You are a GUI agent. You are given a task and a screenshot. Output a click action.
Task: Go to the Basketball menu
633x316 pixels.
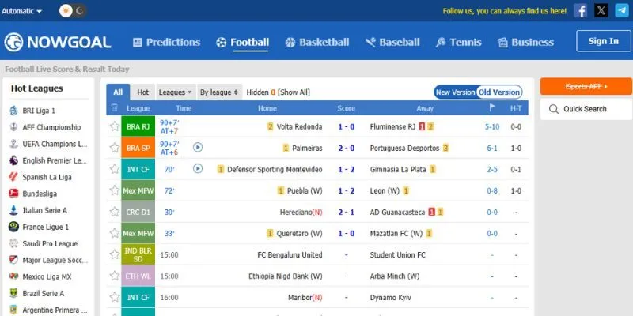316,42
